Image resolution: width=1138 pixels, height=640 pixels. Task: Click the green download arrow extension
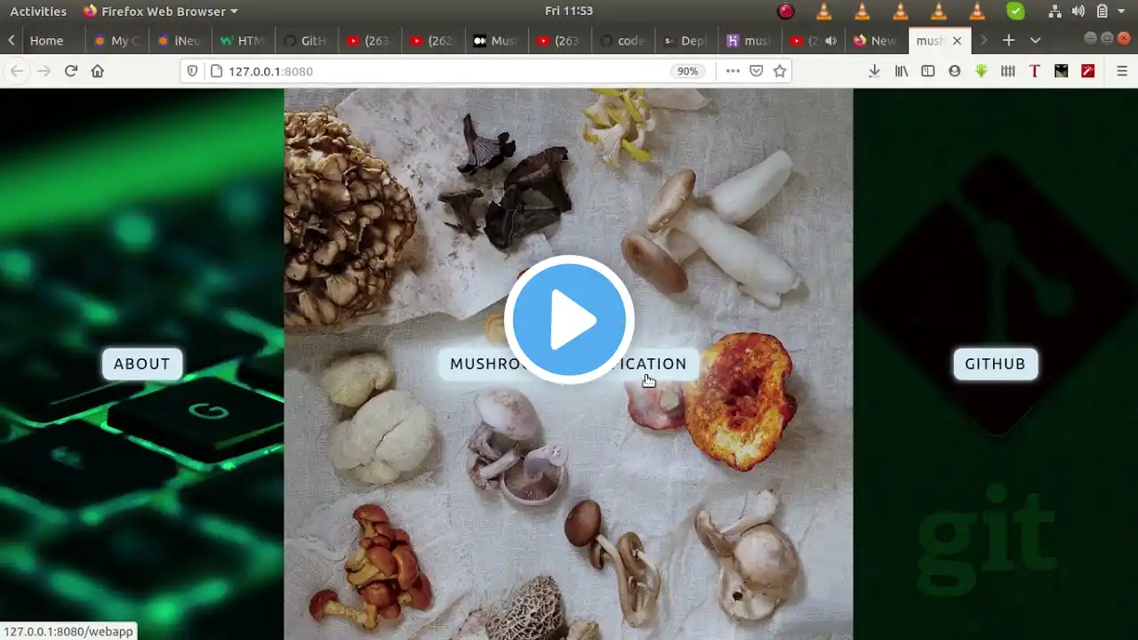(982, 71)
